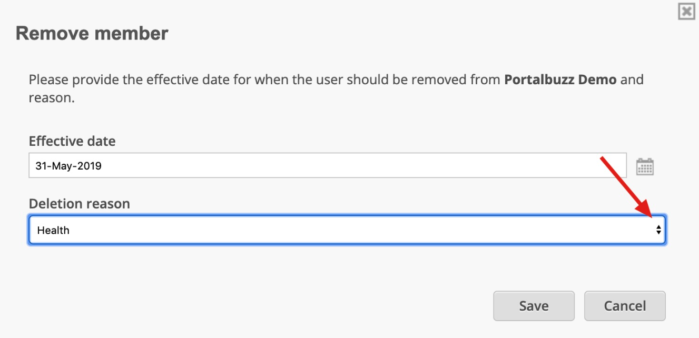Click the up-down arrows on Deletion reason select
This screenshot has width=699, height=338.
click(x=658, y=230)
